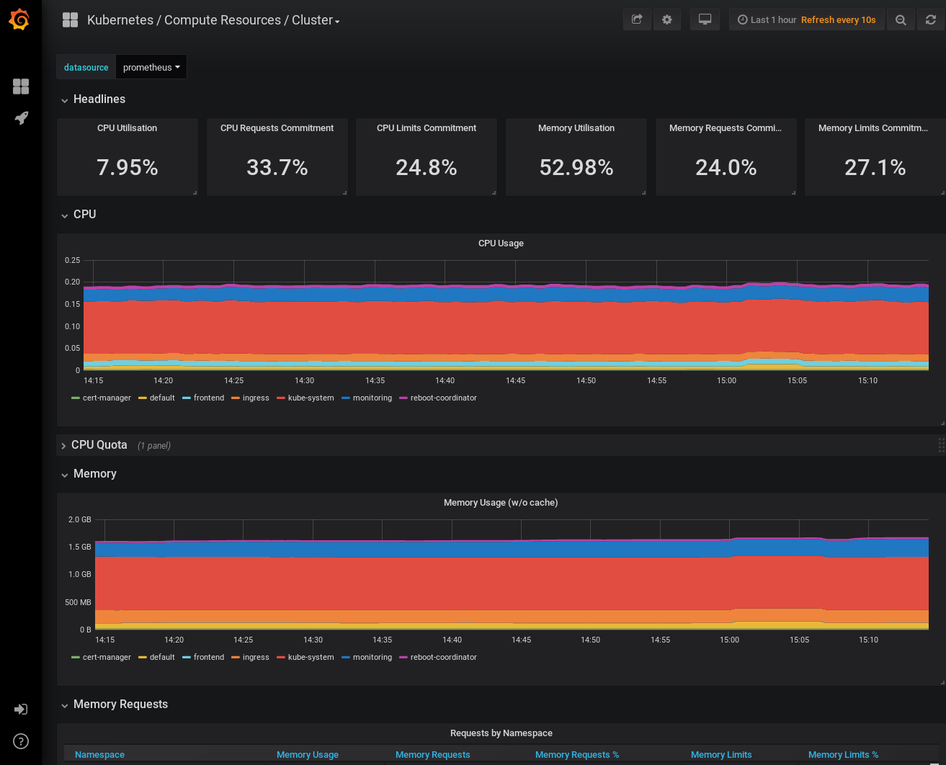Sort table by Memory Usage column

(x=308, y=755)
